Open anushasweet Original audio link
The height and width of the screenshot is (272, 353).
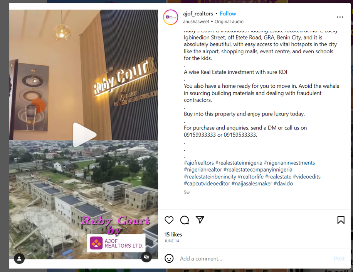tap(213, 22)
